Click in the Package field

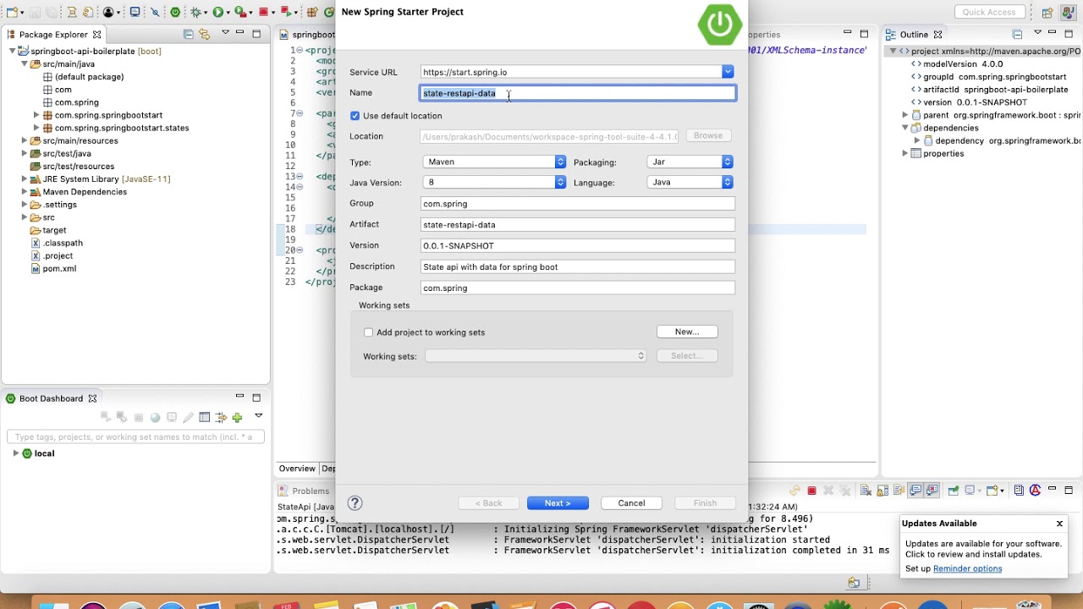tap(578, 288)
